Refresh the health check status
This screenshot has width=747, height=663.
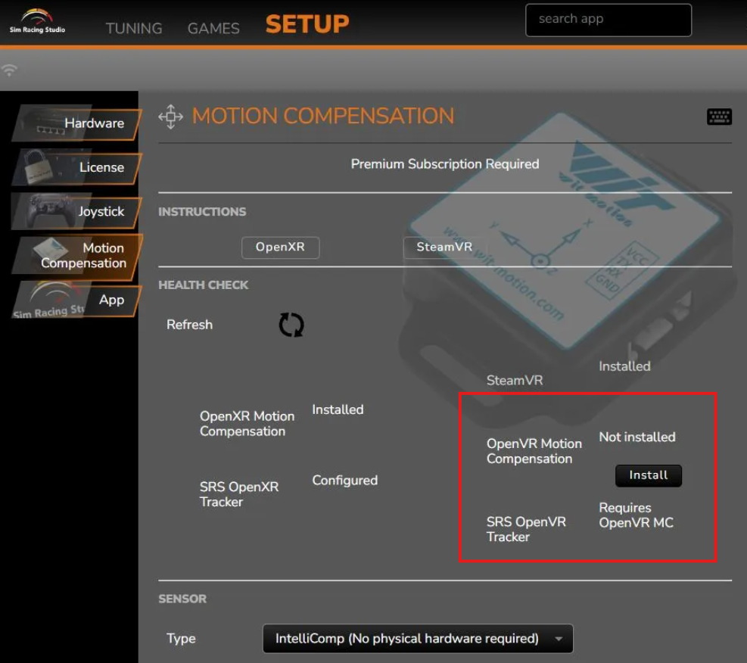coord(291,325)
